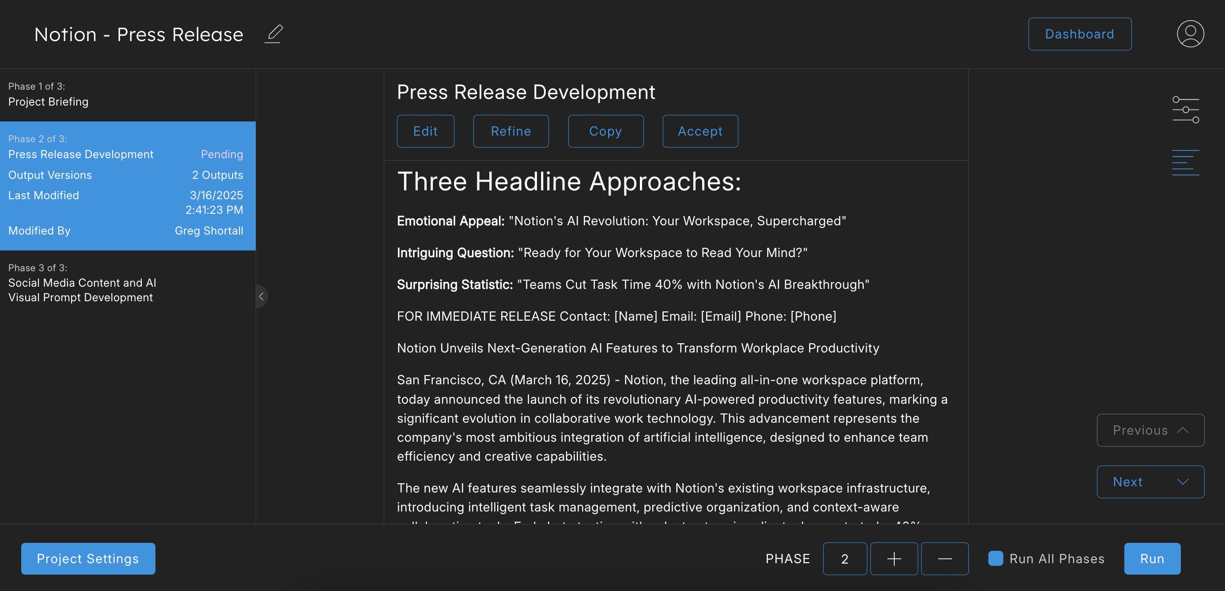Image resolution: width=1225 pixels, height=591 pixels.
Task: Go to the Previous output version
Action: (1150, 430)
